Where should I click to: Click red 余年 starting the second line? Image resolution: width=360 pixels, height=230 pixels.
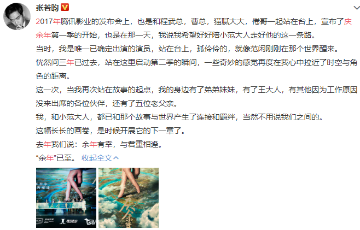[43, 36]
